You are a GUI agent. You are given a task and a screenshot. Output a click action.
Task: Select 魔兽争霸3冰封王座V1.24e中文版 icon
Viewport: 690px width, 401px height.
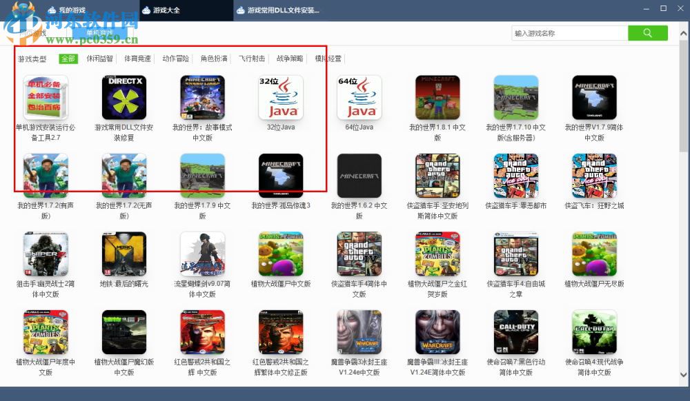tap(359, 332)
